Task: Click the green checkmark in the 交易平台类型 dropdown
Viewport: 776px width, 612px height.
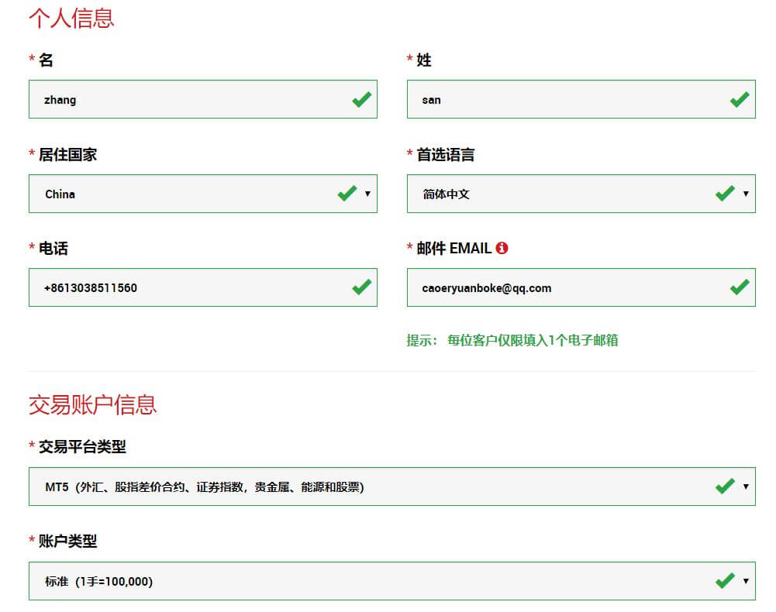Action: click(x=725, y=487)
